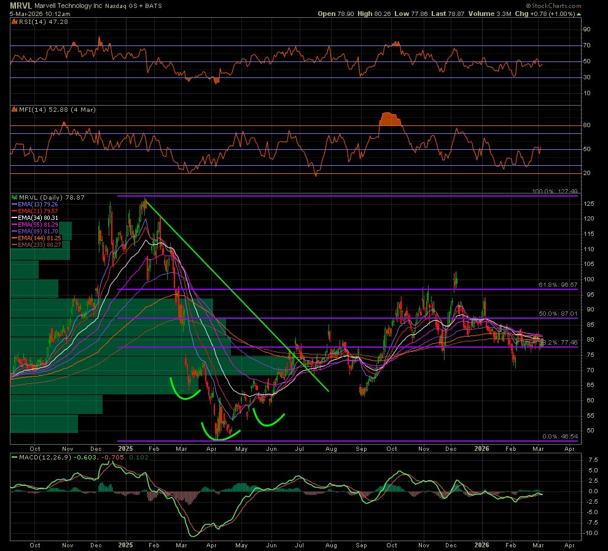Click the green up-arrow beside the Chg value
The height and width of the screenshot is (551, 608).
tap(579, 14)
